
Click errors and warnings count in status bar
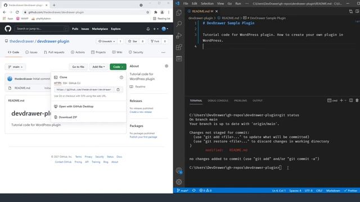pos(205,191)
